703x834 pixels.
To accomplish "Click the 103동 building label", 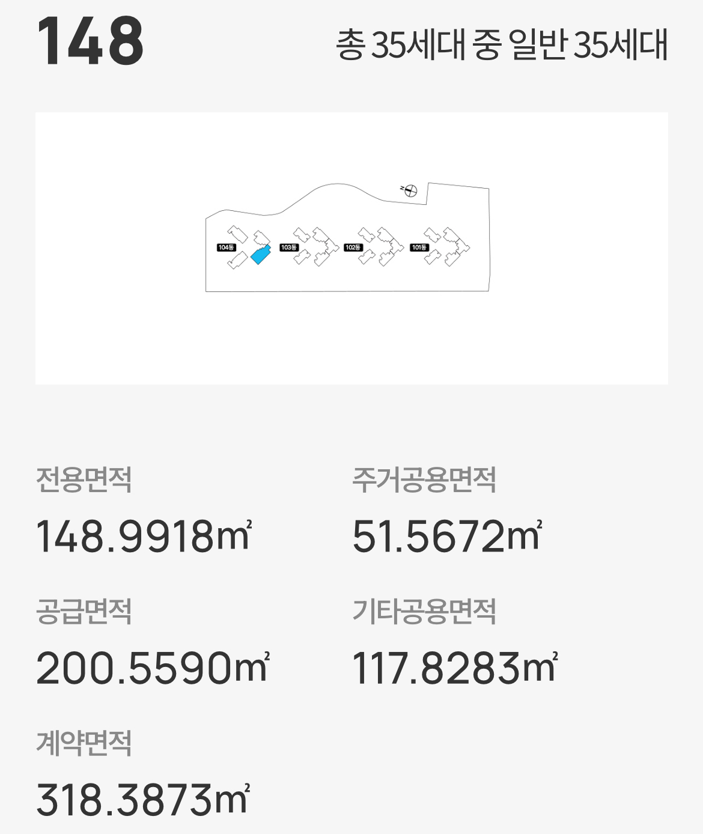I will pyautogui.click(x=288, y=248).
